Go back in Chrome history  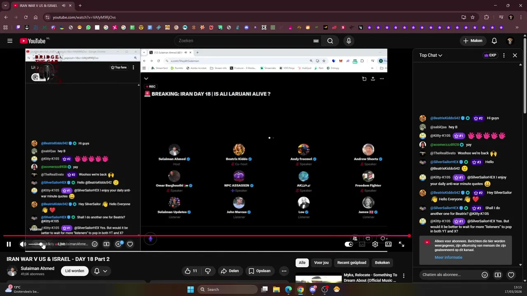click(x=6, y=17)
